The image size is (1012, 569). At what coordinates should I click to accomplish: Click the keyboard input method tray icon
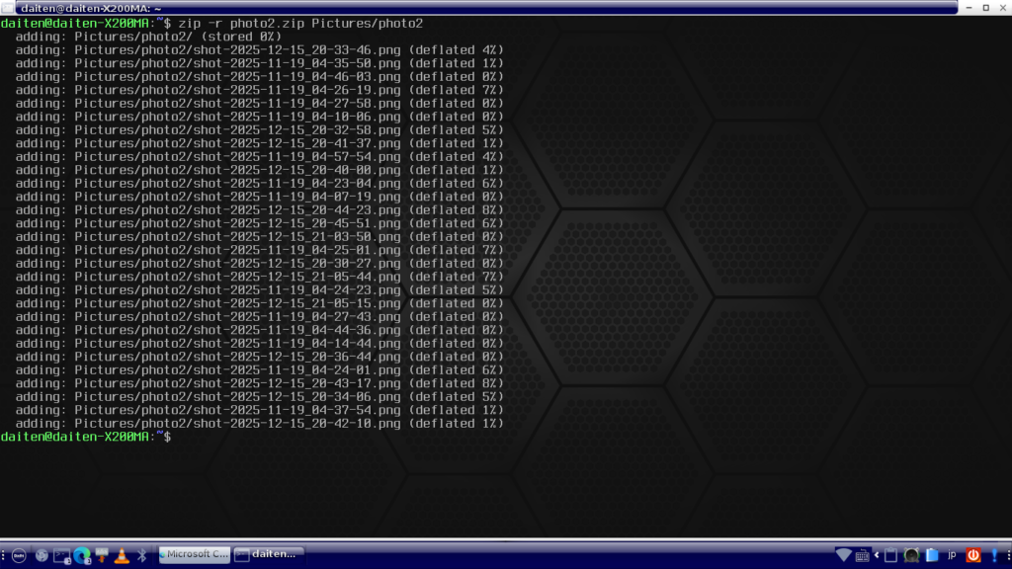[863, 555]
